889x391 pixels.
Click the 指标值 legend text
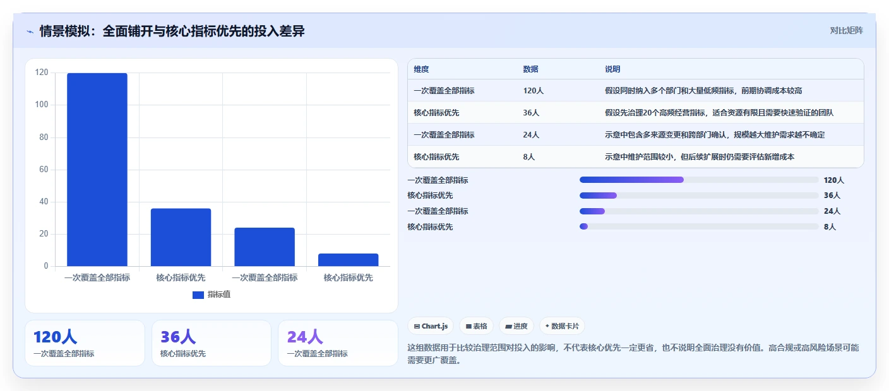tap(219, 295)
